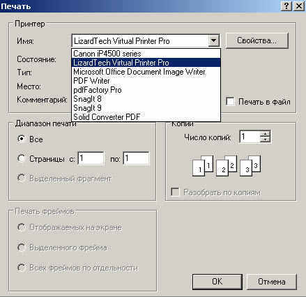Click the pages 'с' start field
306x297 pixels.
click(91, 158)
